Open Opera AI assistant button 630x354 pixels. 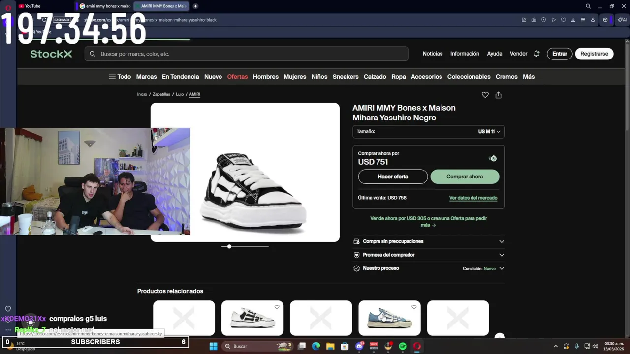click(x=622, y=20)
